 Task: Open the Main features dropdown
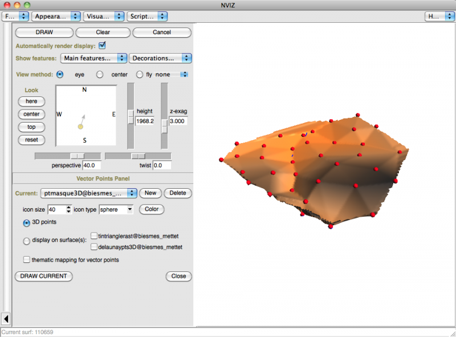pos(94,58)
